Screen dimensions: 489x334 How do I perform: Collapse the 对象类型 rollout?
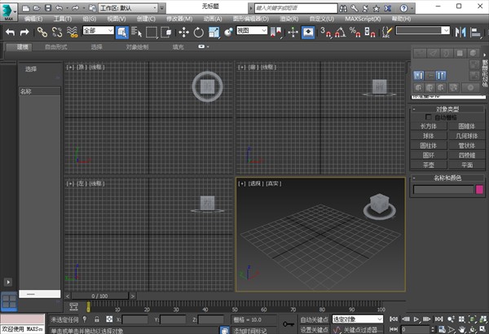(x=446, y=108)
